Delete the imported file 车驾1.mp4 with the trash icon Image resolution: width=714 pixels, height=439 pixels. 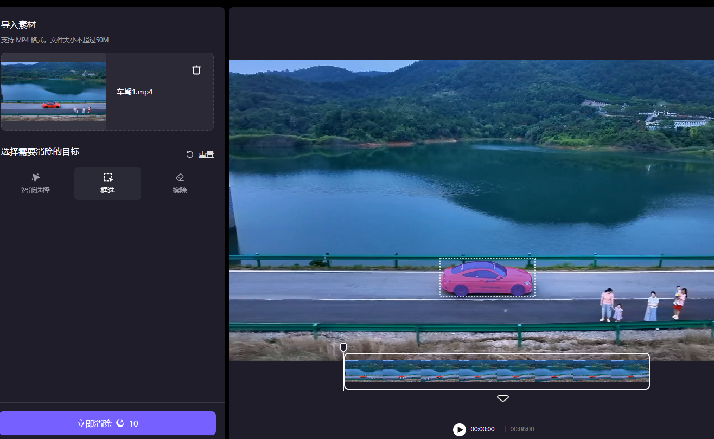pos(196,70)
